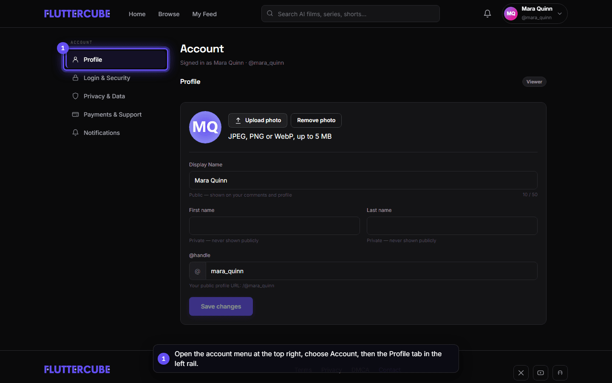Click the FlutterCube logo in header
The width and height of the screenshot is (612, 383).
point(77,14)
